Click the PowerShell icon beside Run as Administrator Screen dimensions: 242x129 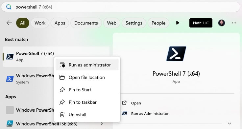tap(125, 114)
